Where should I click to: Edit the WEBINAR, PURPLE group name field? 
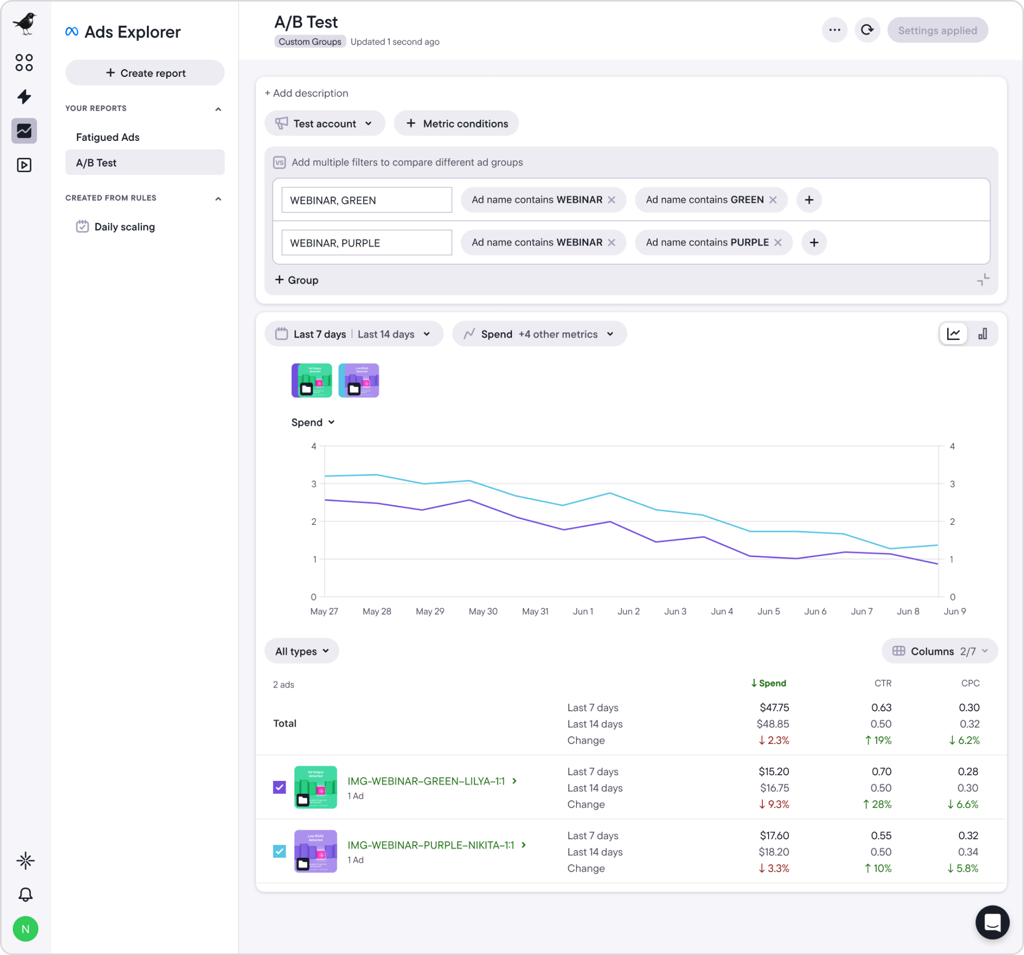point(366,243)
